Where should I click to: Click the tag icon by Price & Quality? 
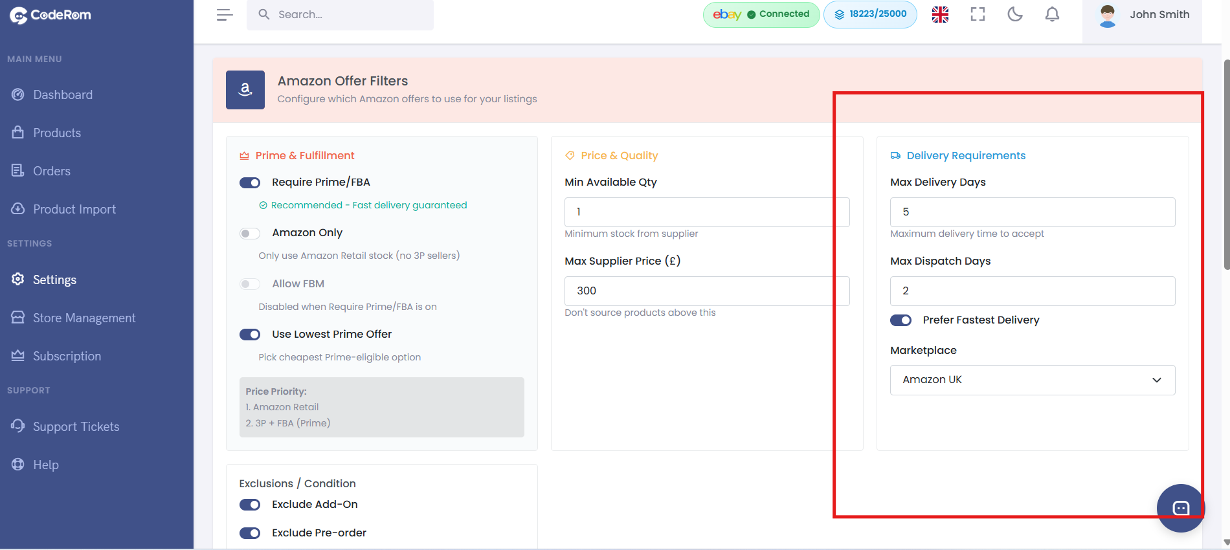(570, 155)
